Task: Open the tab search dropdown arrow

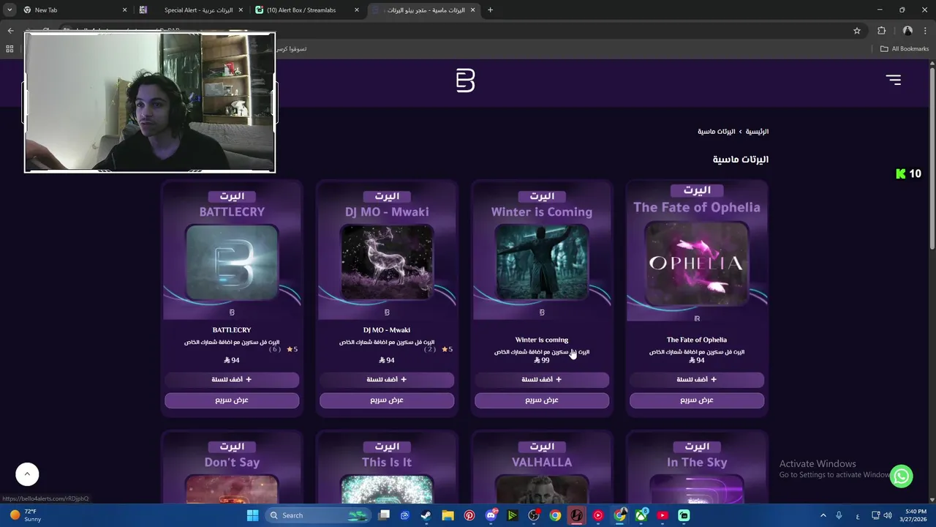Action: point(10,10)
